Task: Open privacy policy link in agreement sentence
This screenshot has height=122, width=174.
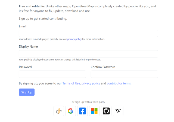Action: pyautogui.click(x=91, y=83)
